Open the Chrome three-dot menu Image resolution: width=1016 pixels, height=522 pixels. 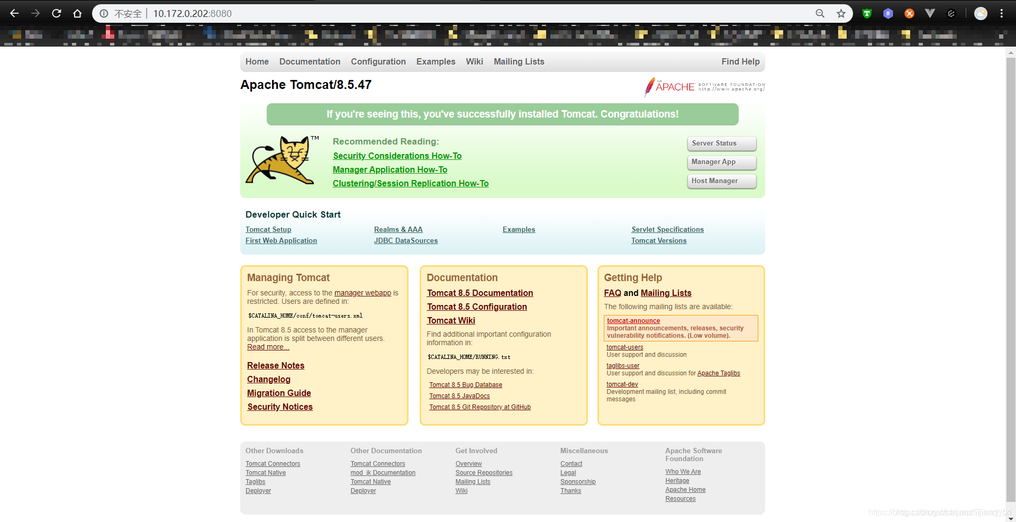(1002, 14)
